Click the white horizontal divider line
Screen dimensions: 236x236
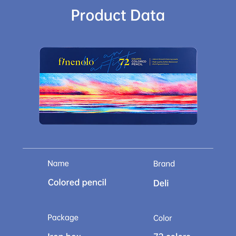pos(118,148)
